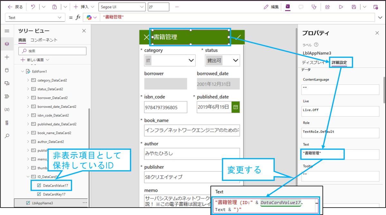Click the 戻る back button
The height and width of the screenshot is (215, 386).
(15, 7)
